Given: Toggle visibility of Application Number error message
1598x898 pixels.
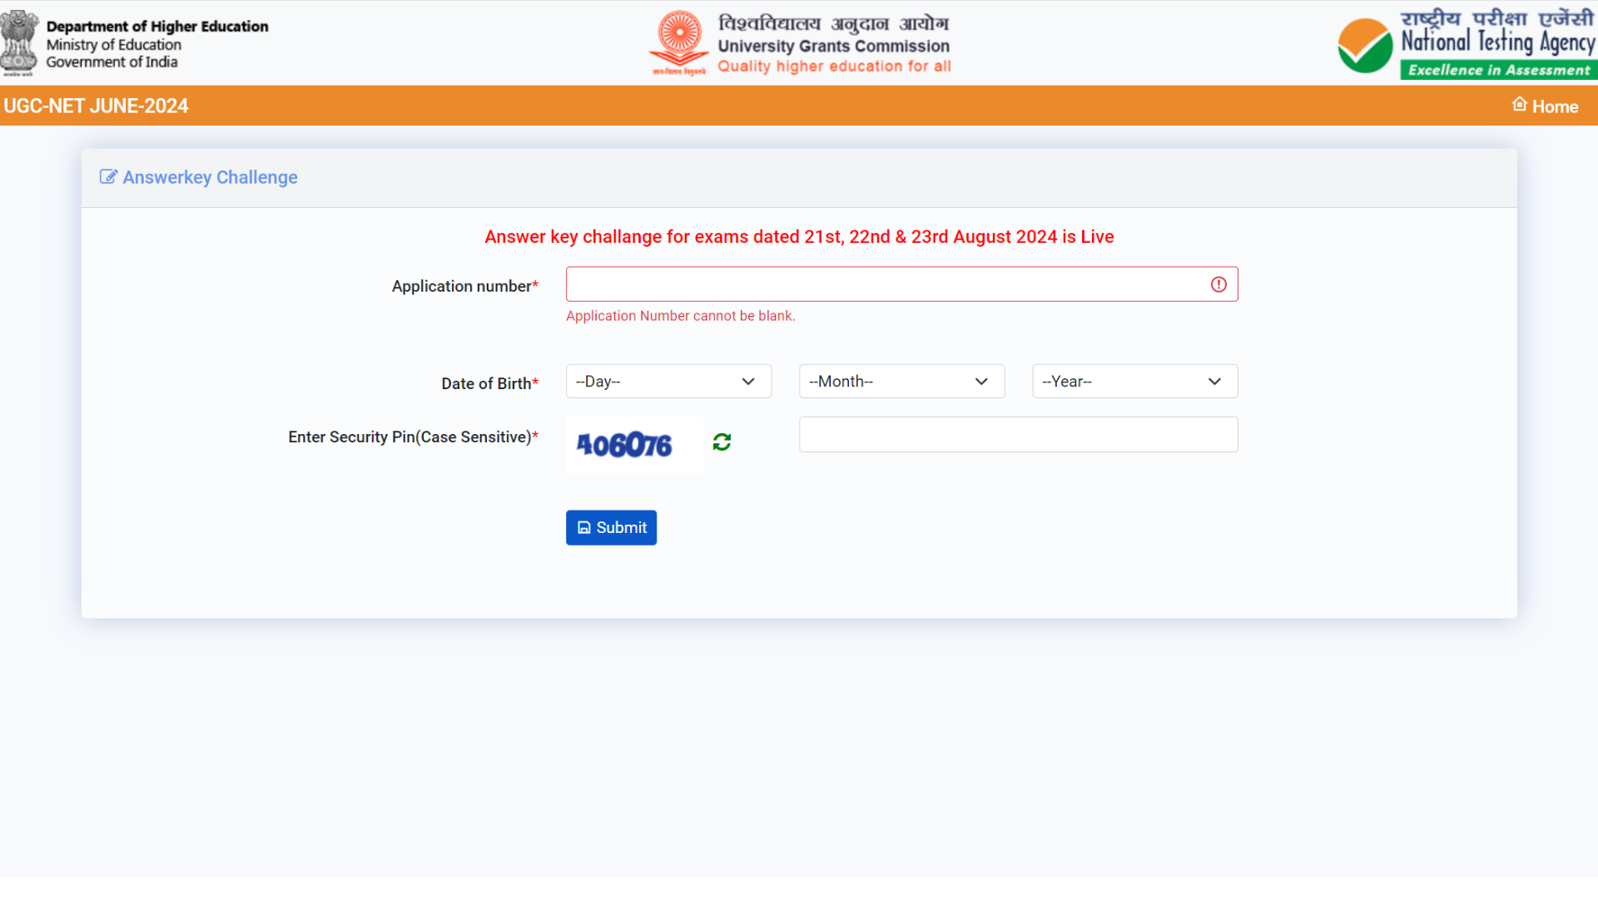Looking at the screenshot, I should 1218,284.
